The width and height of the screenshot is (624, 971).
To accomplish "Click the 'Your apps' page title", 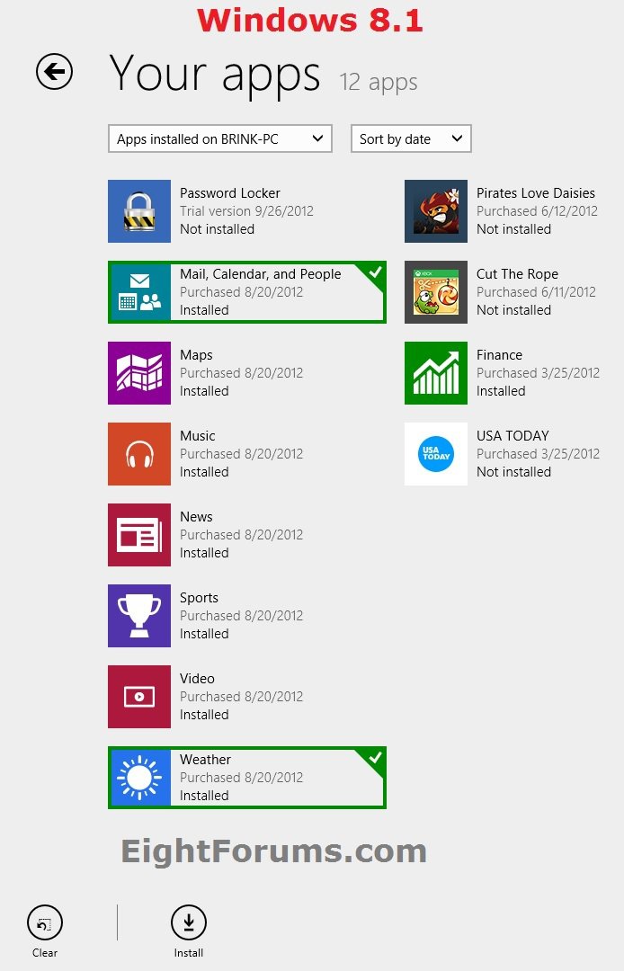I will click(215, 74).
